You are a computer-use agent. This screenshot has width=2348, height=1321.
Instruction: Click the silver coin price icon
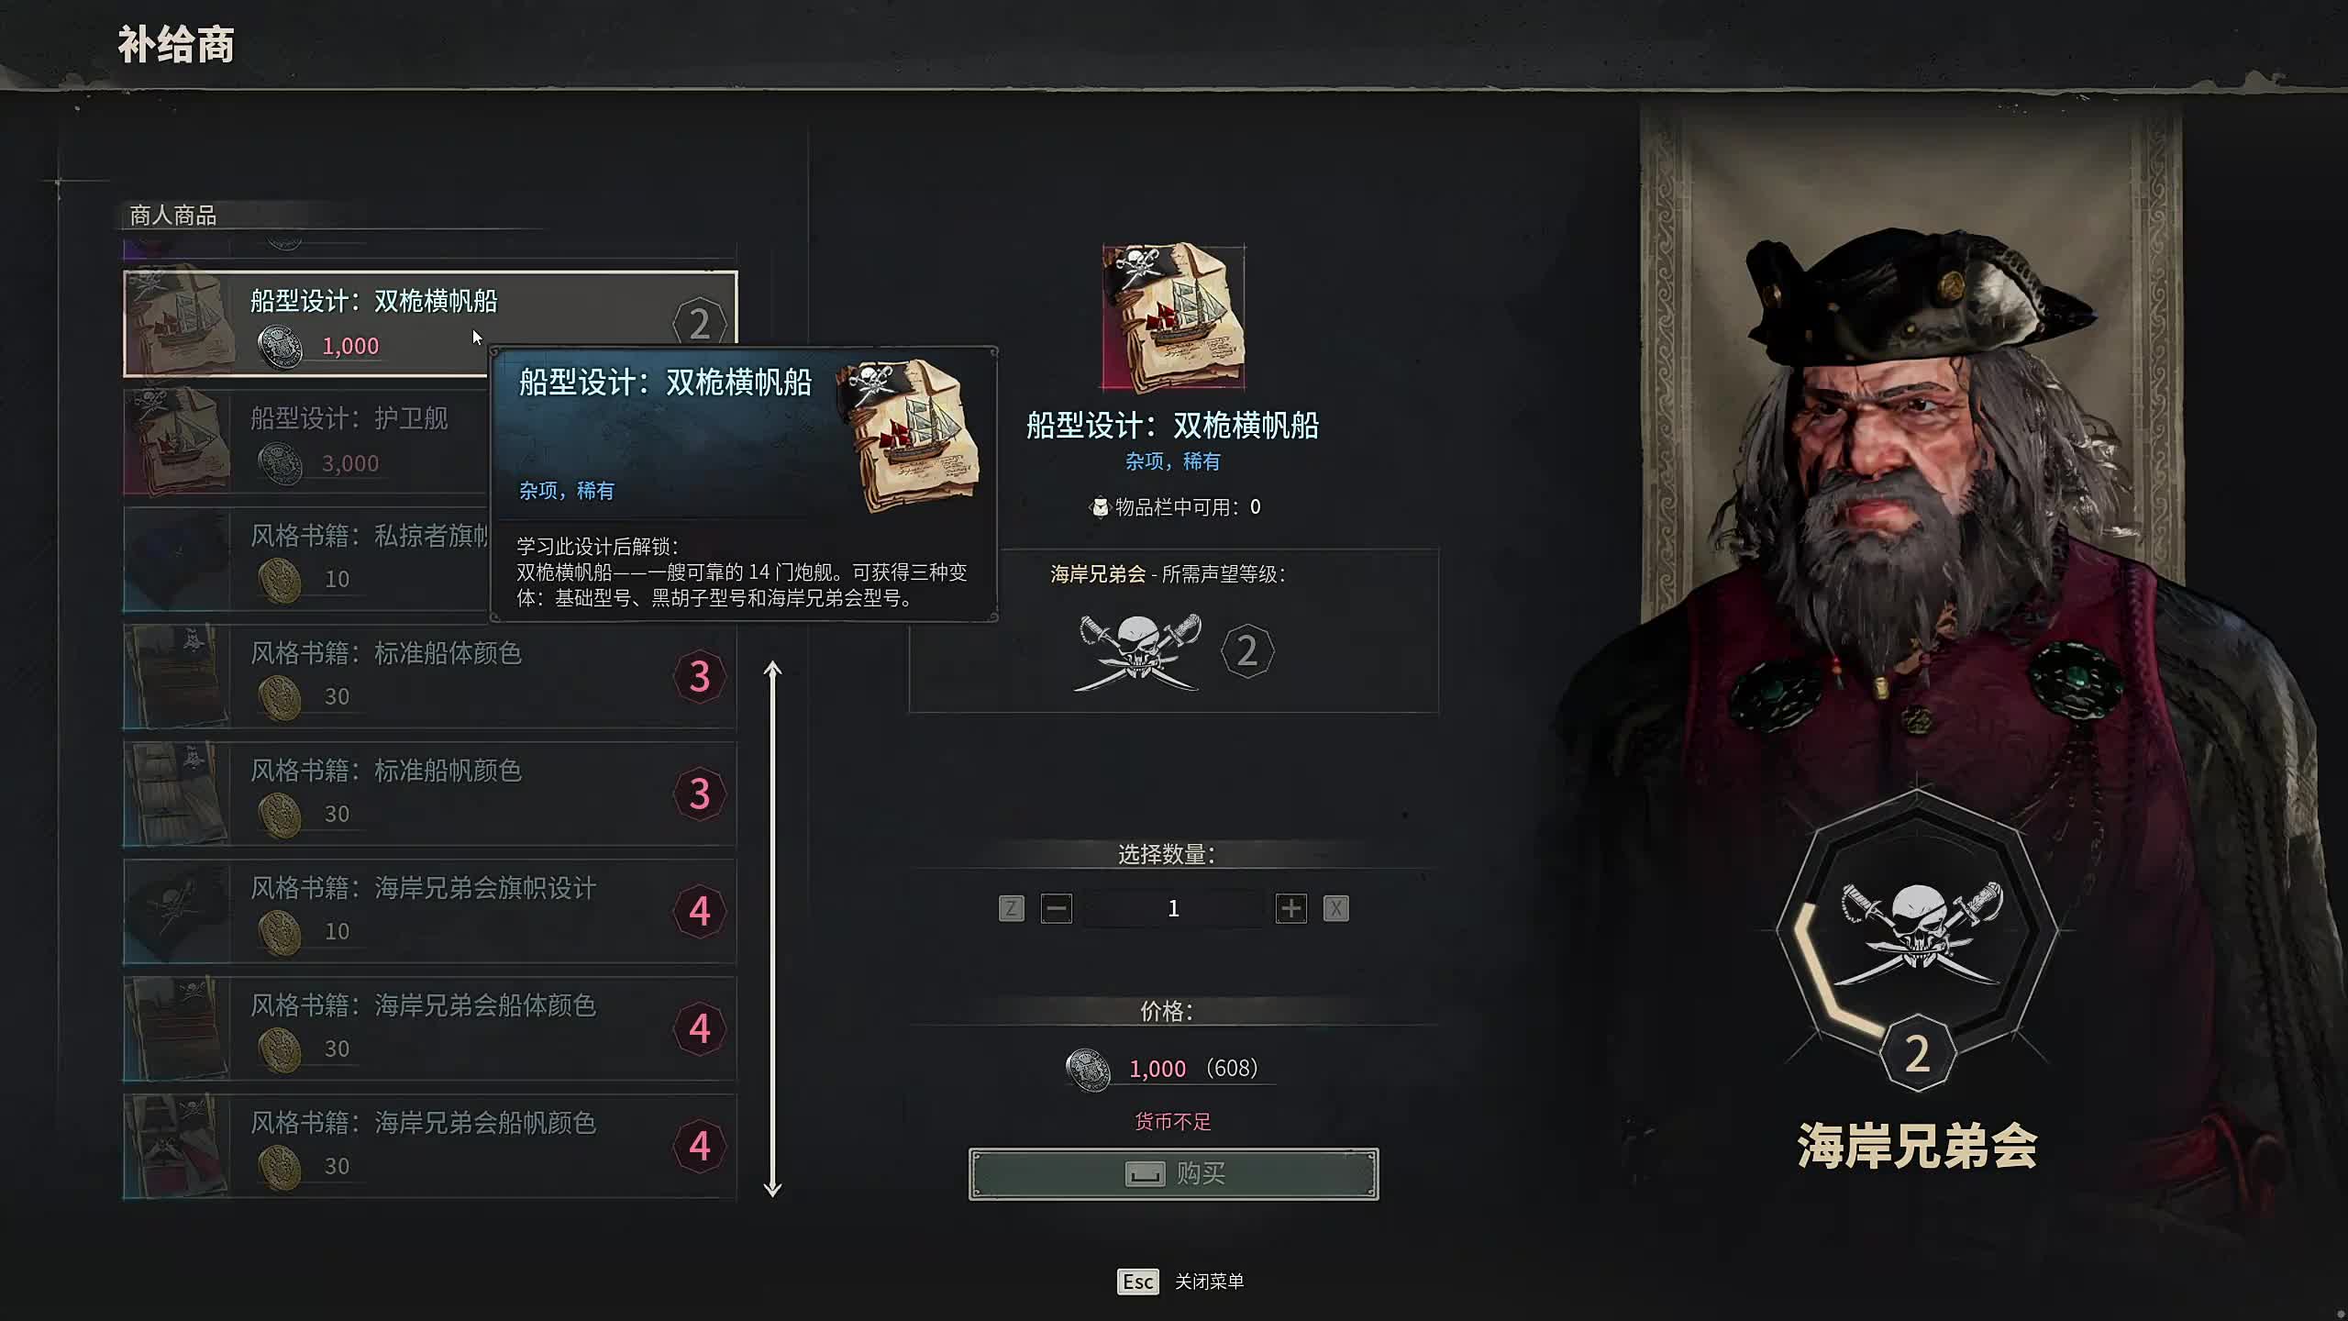(1088, 1070)
